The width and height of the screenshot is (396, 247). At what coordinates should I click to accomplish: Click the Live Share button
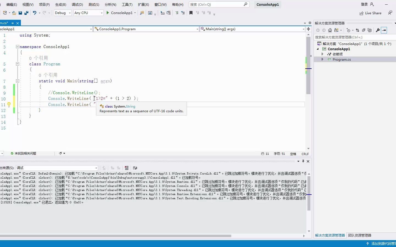click(x=370, y=13)
